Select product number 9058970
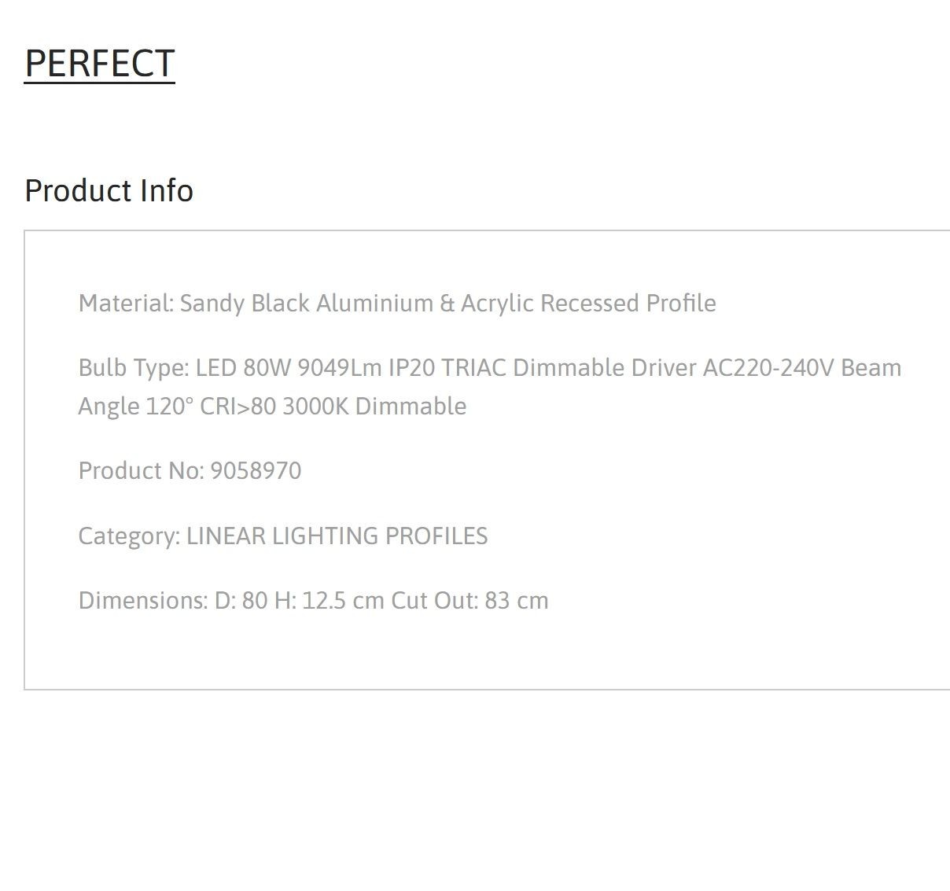The width and height of the screenshot is (950, 891). tap(256, 471)
